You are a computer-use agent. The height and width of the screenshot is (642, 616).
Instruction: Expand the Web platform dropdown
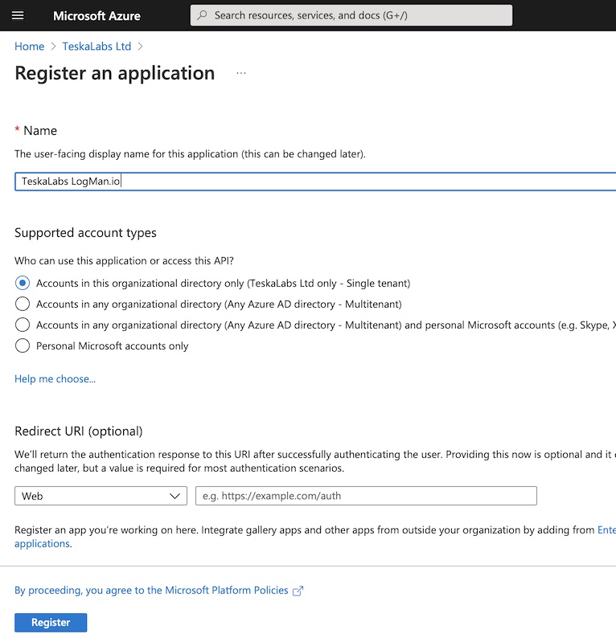click(101, 496)
